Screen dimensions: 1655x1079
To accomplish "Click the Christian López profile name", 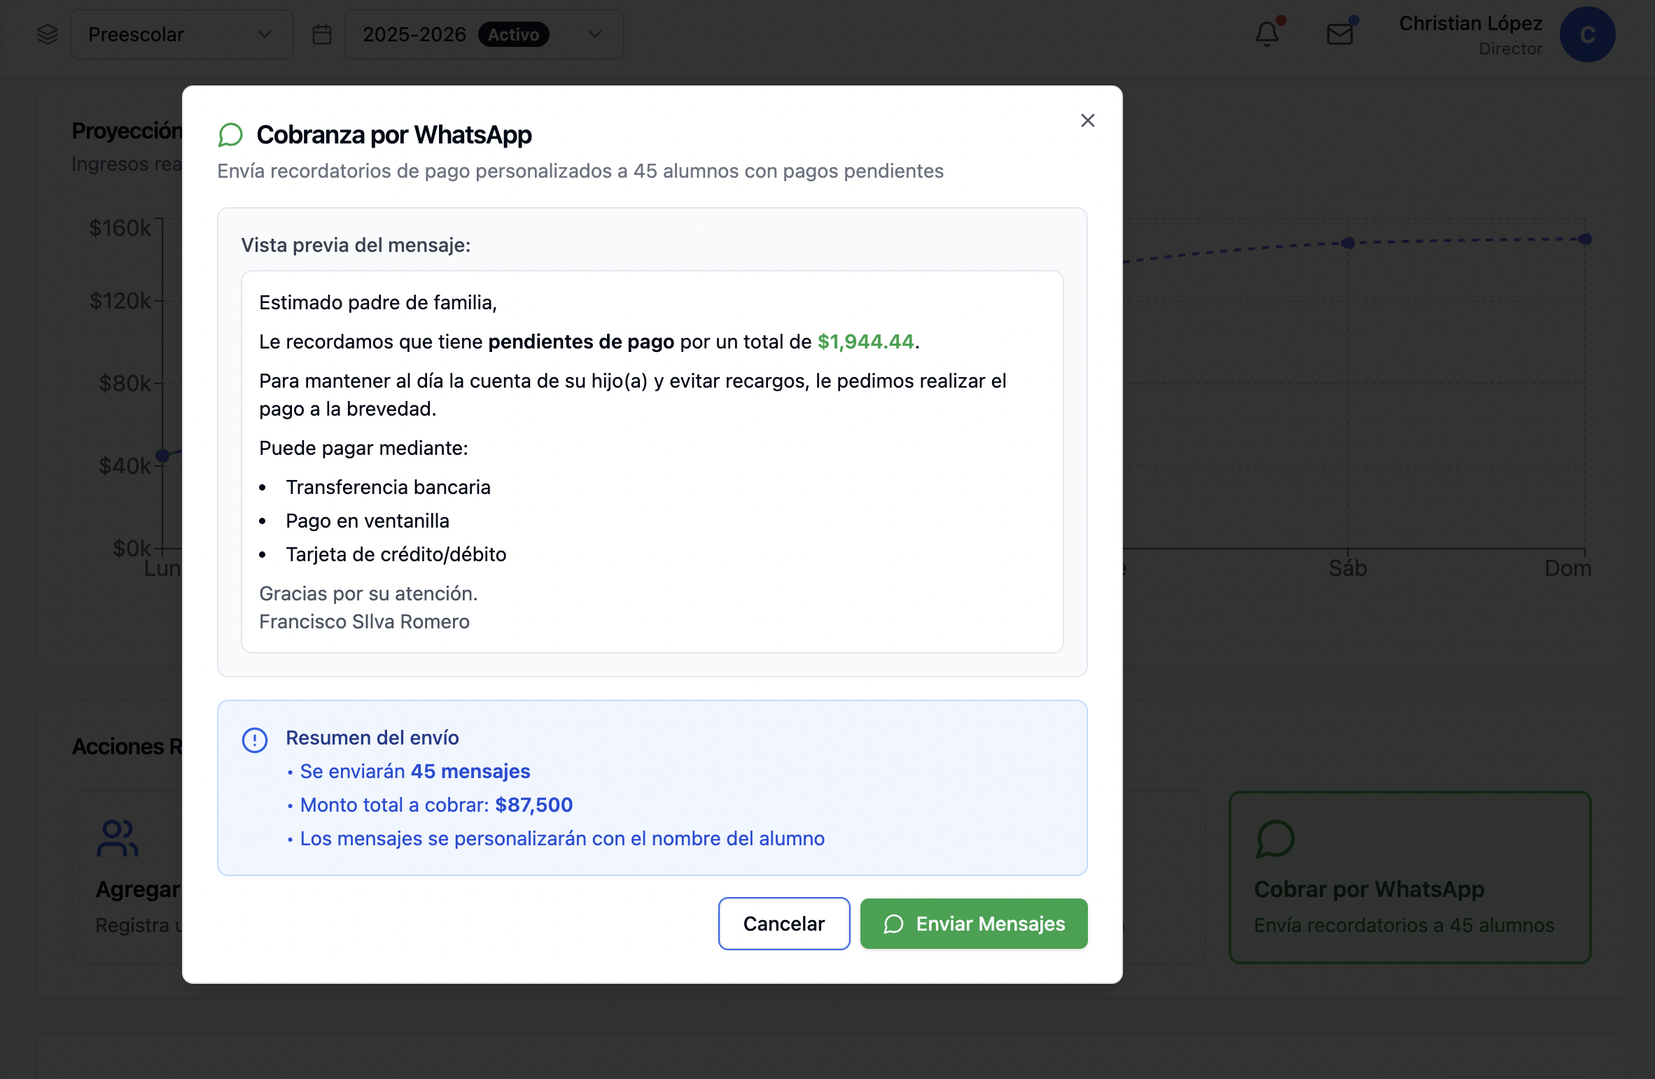I will (1470, 24).
